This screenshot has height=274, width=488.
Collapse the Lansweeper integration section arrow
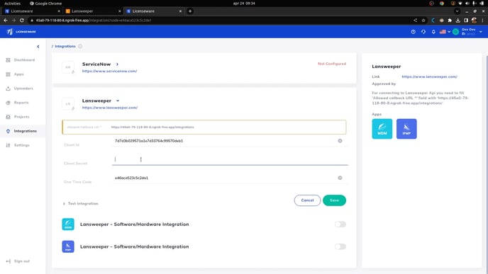click(x=118, y=101)
